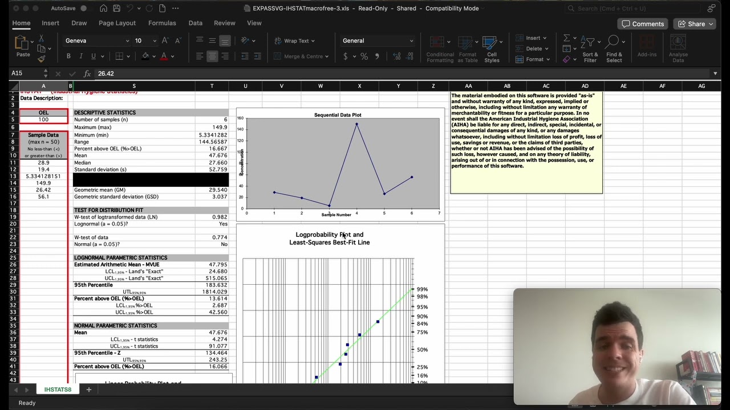Open the Data tab
Viewport: 730px width, 410px height.
click(x=196, y=23)
